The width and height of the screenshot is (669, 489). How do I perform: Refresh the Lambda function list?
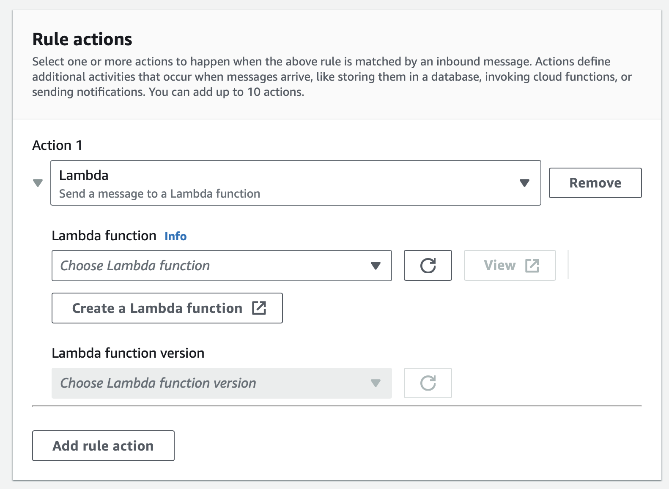tap(428, 266)
